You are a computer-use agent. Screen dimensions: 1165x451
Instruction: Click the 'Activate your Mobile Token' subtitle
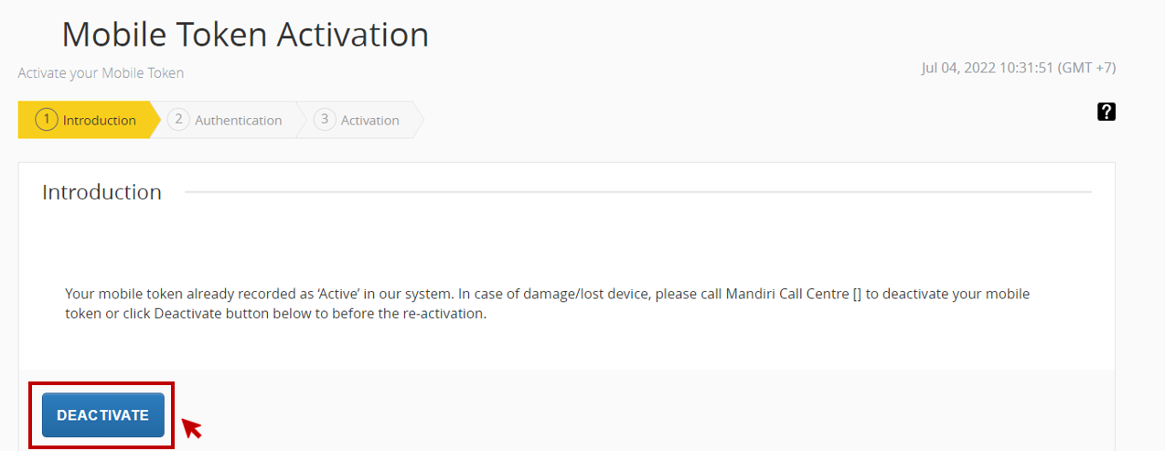tap(101, 73)
